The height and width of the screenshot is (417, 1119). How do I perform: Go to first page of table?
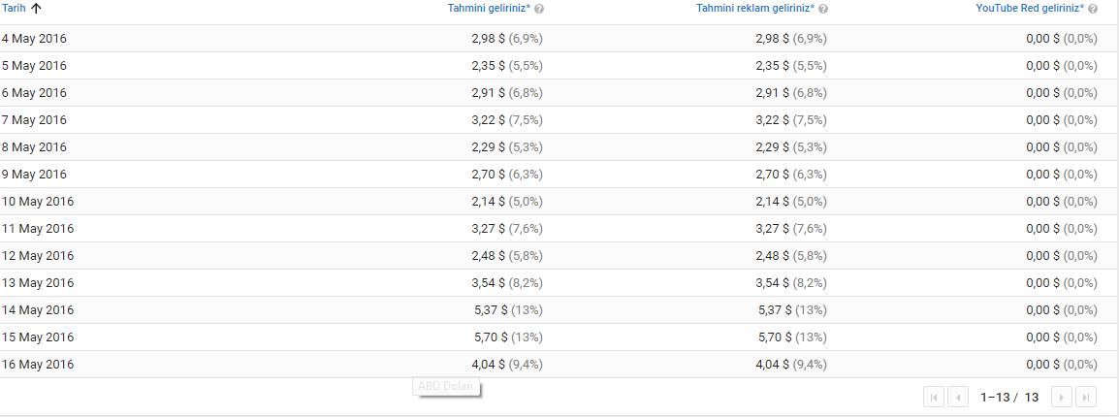click(934, 397)
